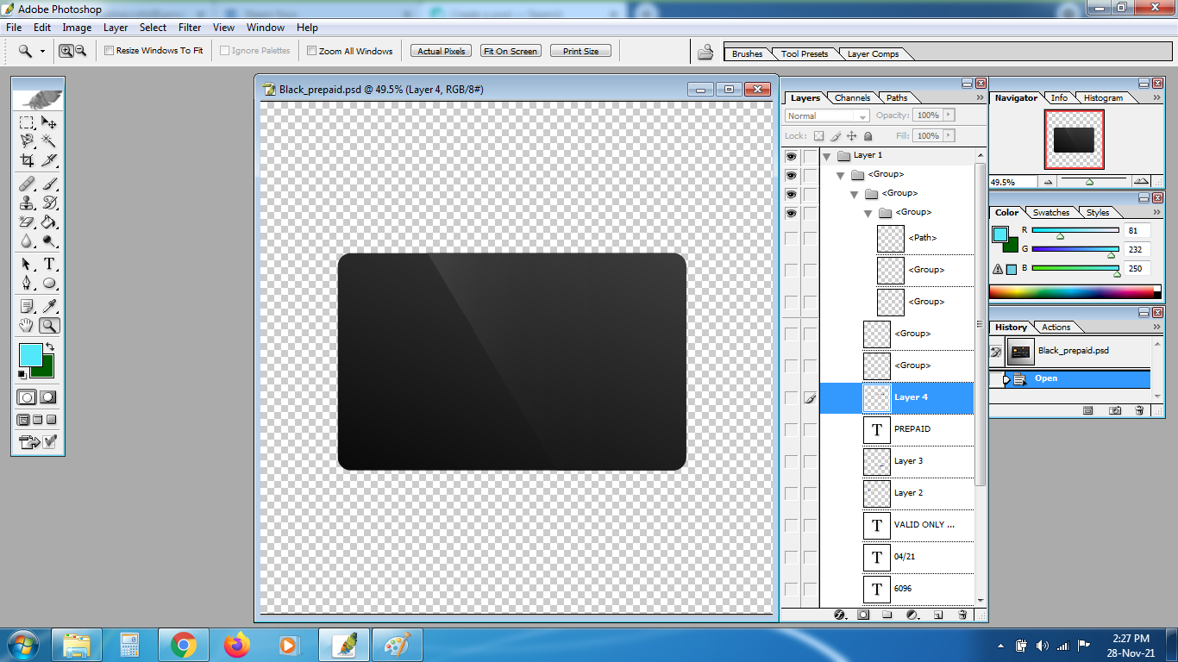Screen dimensions: 1178x662
Task: Switch to the Channels tab
Action: 852,97
